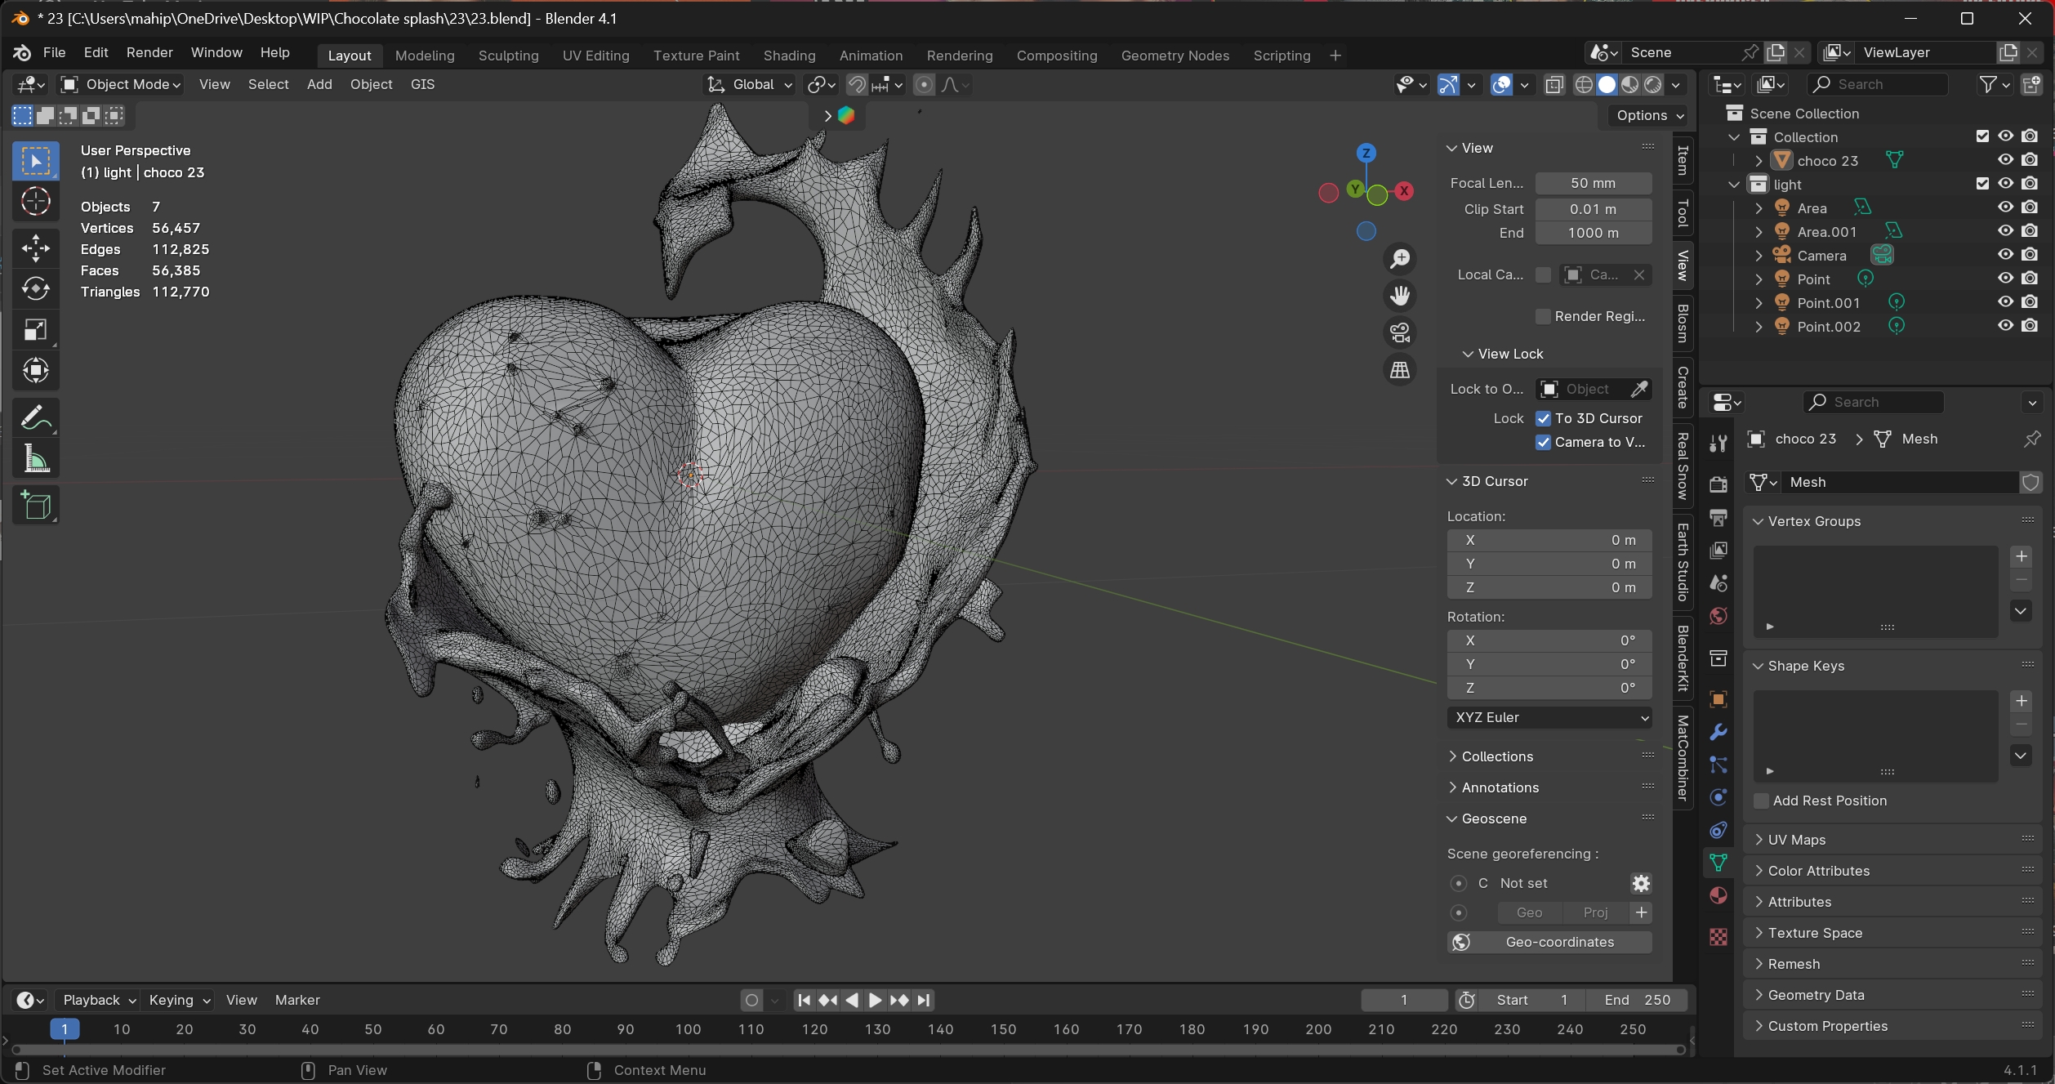The height and width of the screenshot is (1084, 2055).
Task: Expand the UV Maps panel
Action: click(x=1796, y=840)
